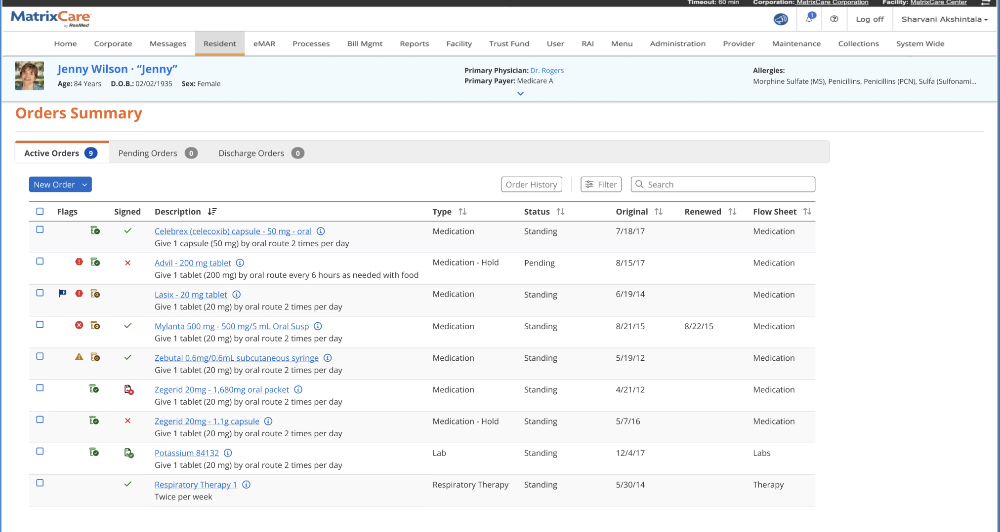Viewport: 1000px width, 532px height.
Task: Open the help question mark icon
Action: point(834,19)
